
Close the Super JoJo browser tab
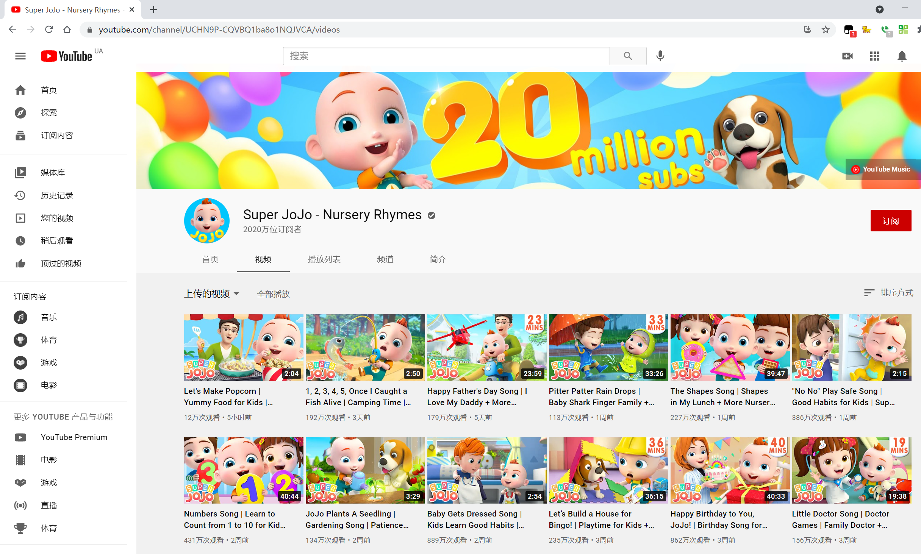132,9
